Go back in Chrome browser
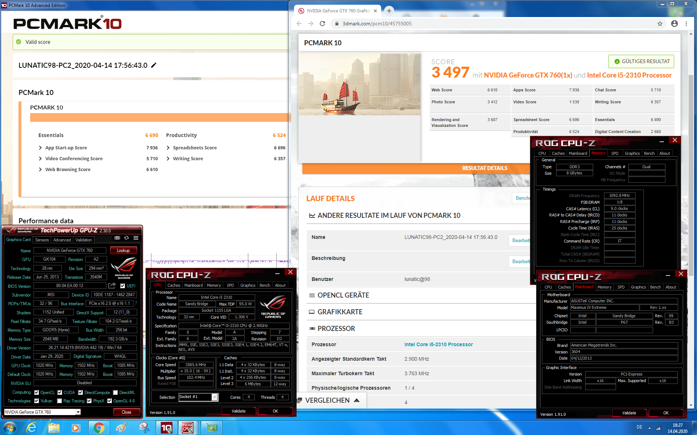This screenshot has width=697, height=435. [299, 24]
